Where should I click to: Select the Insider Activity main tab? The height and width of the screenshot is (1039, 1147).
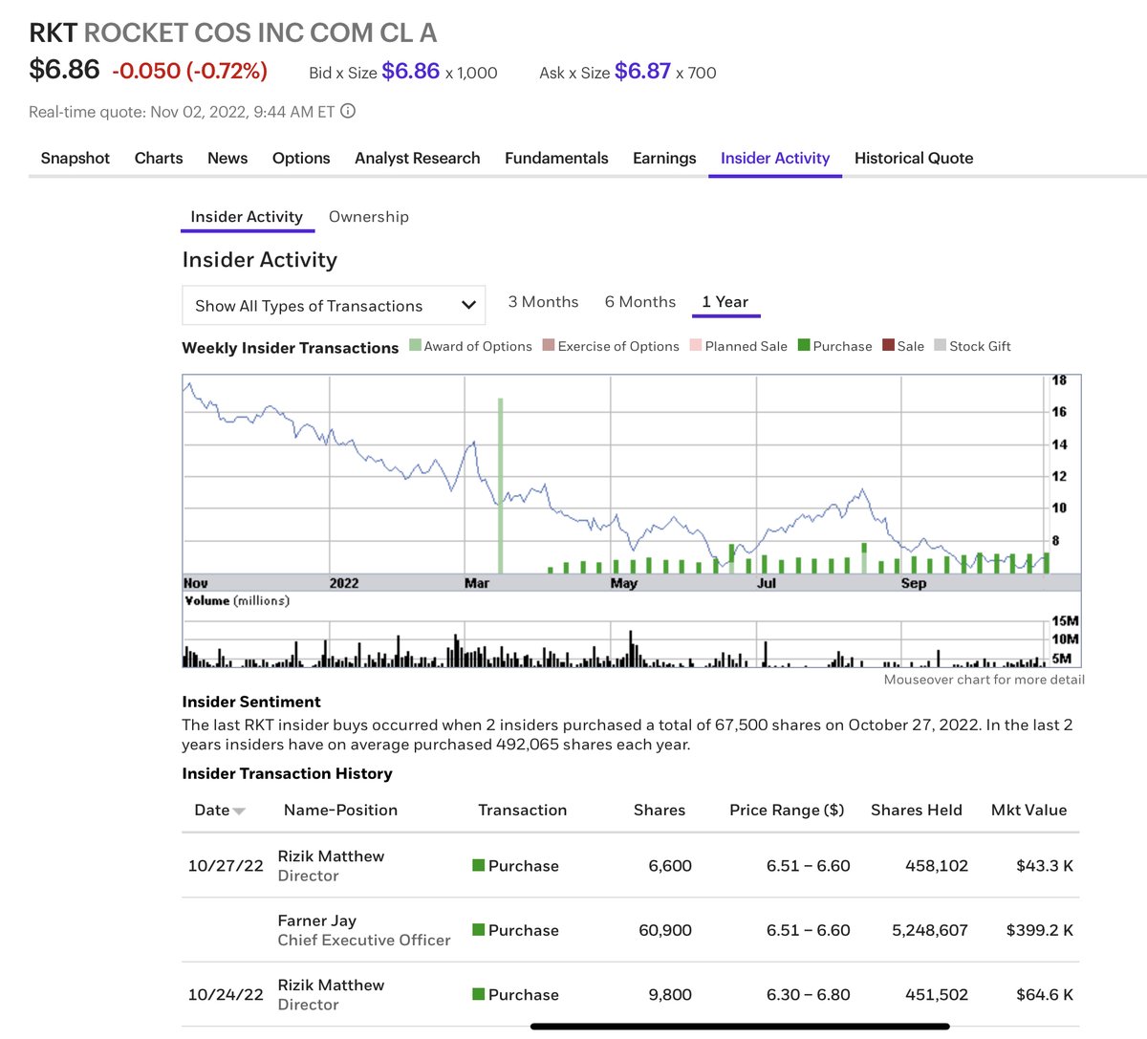[775, 158]
